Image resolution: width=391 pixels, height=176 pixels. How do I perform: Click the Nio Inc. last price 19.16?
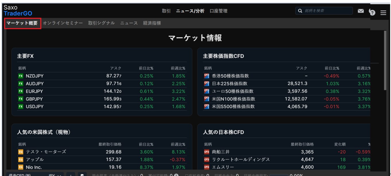pyautogui.click(x=115, y=167)
